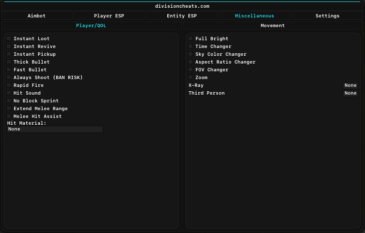Screen dimensions: 365x233
Task: Toggle the Sky Color Changer checkbox
Action: click(x=191, y=54)
